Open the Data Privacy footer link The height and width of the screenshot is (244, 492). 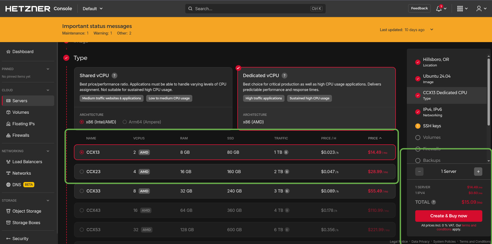tap(420, 242)
